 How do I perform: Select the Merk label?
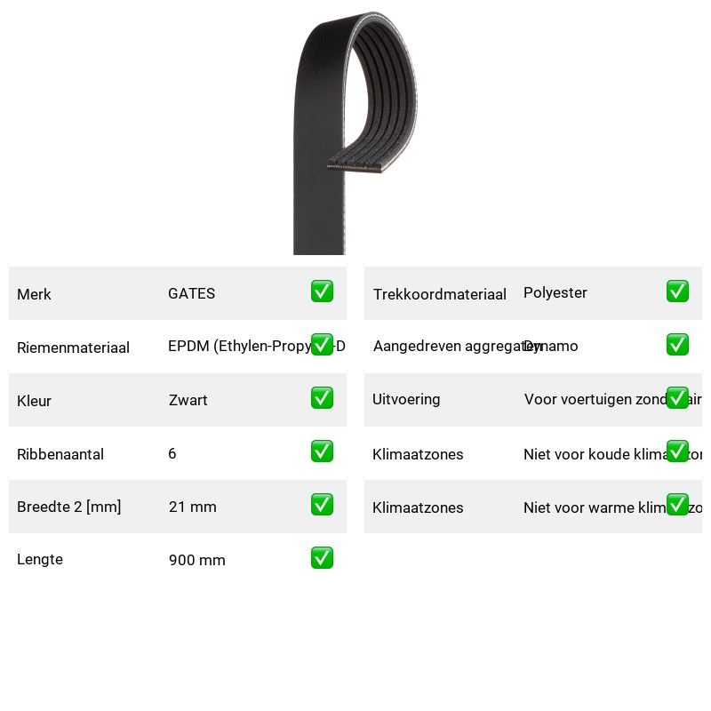34,294
